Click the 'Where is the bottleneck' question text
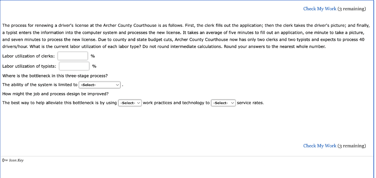Screen dimensions: 376x178 [55, 76]
